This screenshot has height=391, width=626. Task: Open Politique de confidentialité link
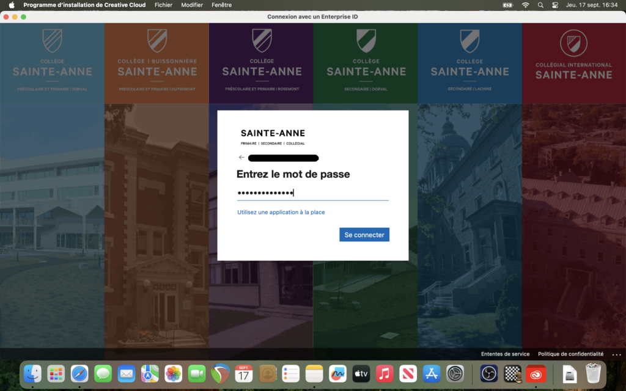pos(570,354)
